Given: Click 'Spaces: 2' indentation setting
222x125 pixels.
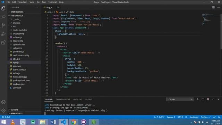Looking at the screenshot, I should 171,117.
